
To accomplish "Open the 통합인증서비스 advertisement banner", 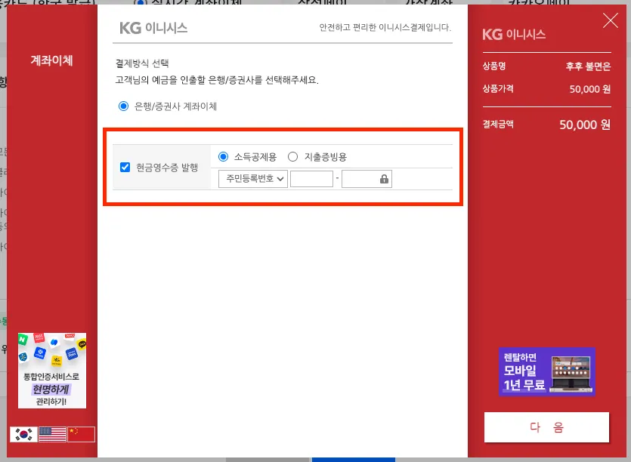I will tap(52, 371).
